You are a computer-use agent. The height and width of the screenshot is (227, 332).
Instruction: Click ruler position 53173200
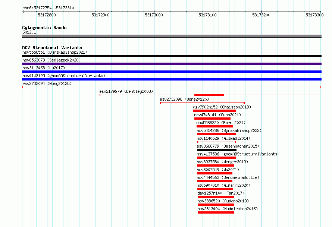click(261, 15)
